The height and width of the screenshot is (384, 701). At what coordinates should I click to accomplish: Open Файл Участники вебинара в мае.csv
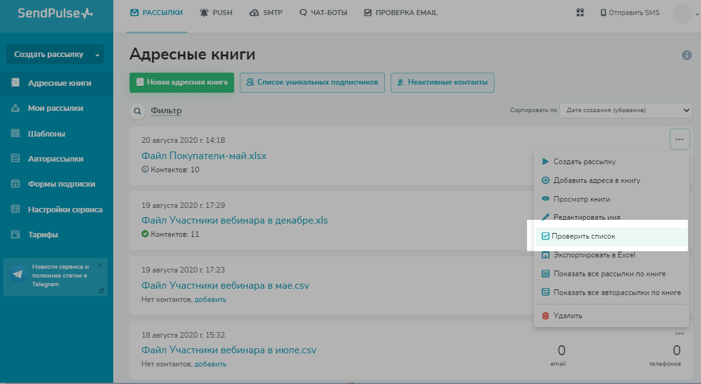[x=225, y=286]
